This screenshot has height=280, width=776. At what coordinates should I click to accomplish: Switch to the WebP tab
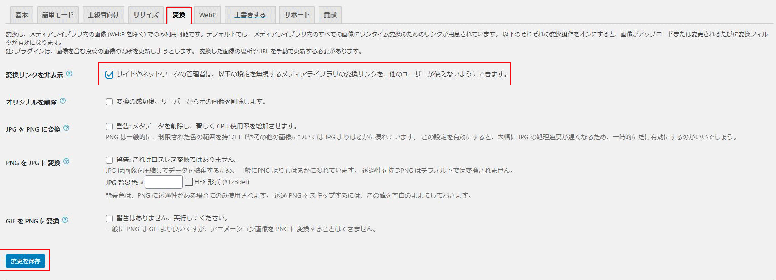[x=207, y=15]
